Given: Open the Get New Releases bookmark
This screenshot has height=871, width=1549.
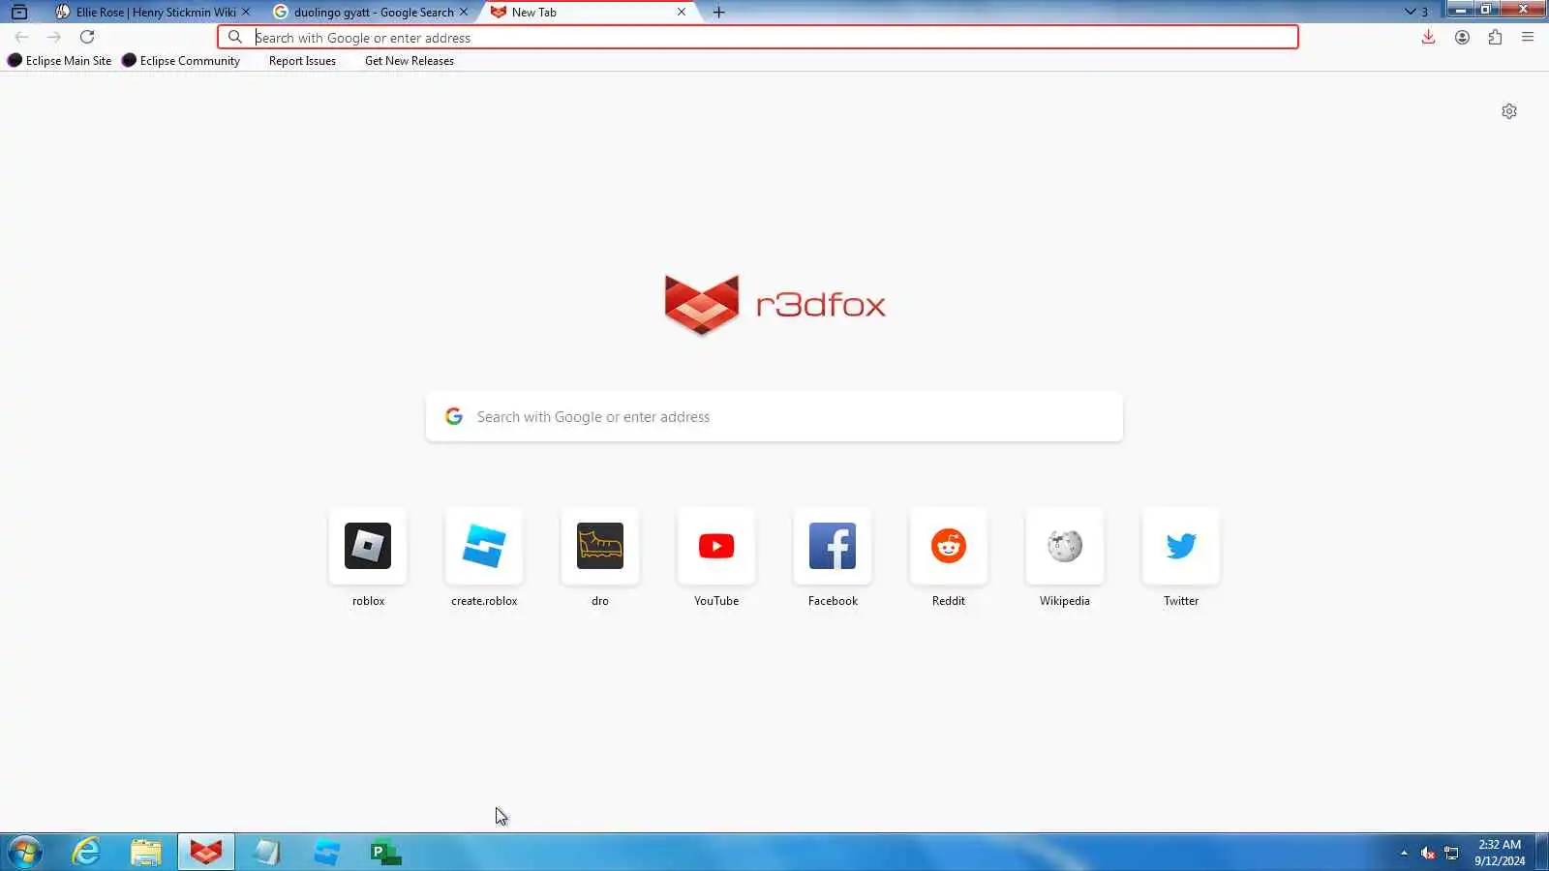Looking at the screenshot, I should [x=409, y=60].
